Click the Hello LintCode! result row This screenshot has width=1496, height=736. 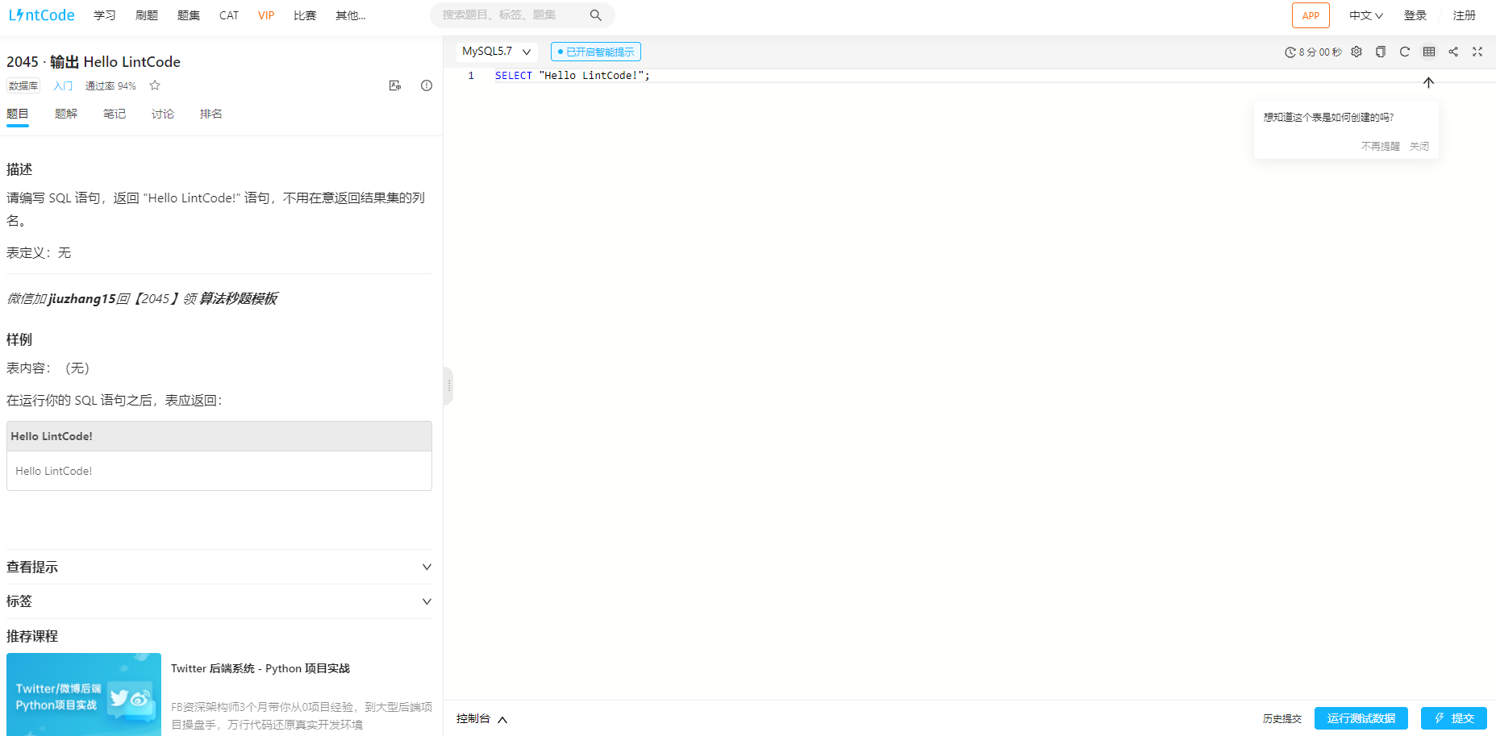[x=219, y=471]
